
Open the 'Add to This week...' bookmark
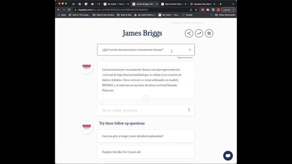[79, 15]
